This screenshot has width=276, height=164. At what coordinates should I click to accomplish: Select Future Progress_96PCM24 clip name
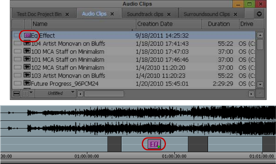point(64,84)
